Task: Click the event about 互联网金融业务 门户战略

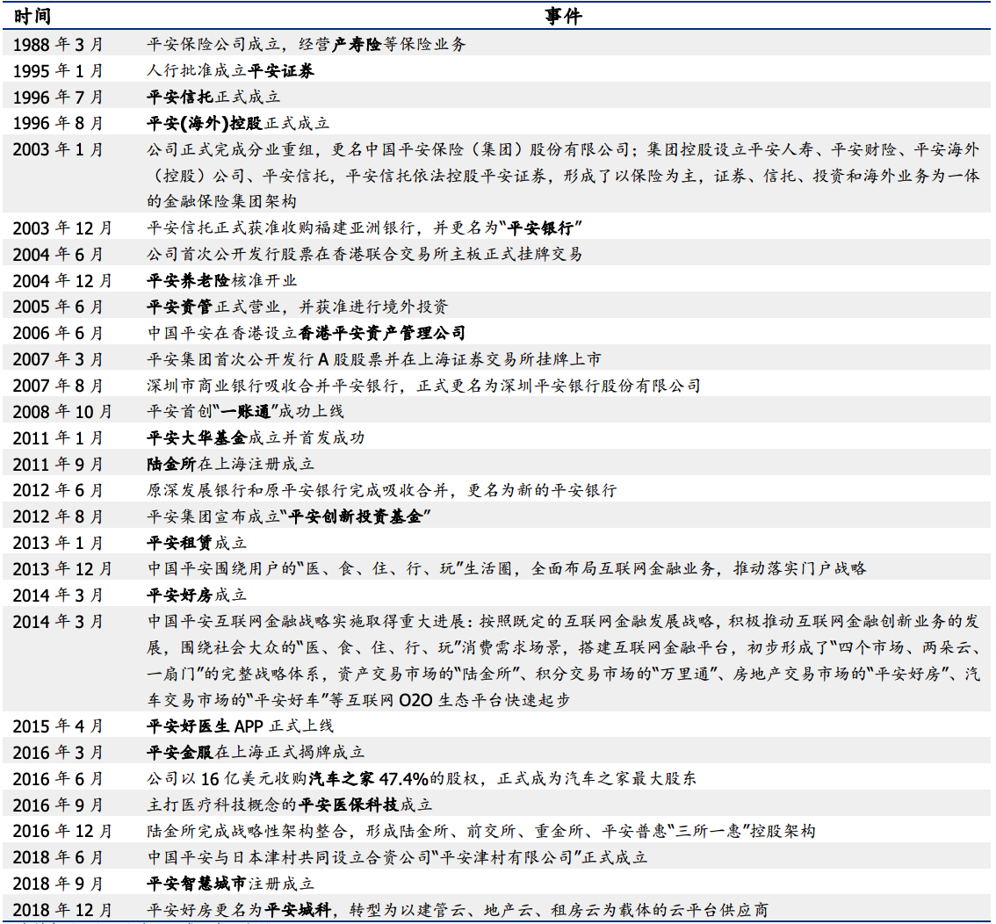Action: pos(507,569)
